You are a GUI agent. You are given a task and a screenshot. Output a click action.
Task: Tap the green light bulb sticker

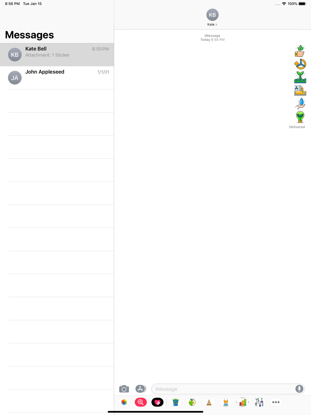point(300,117)
